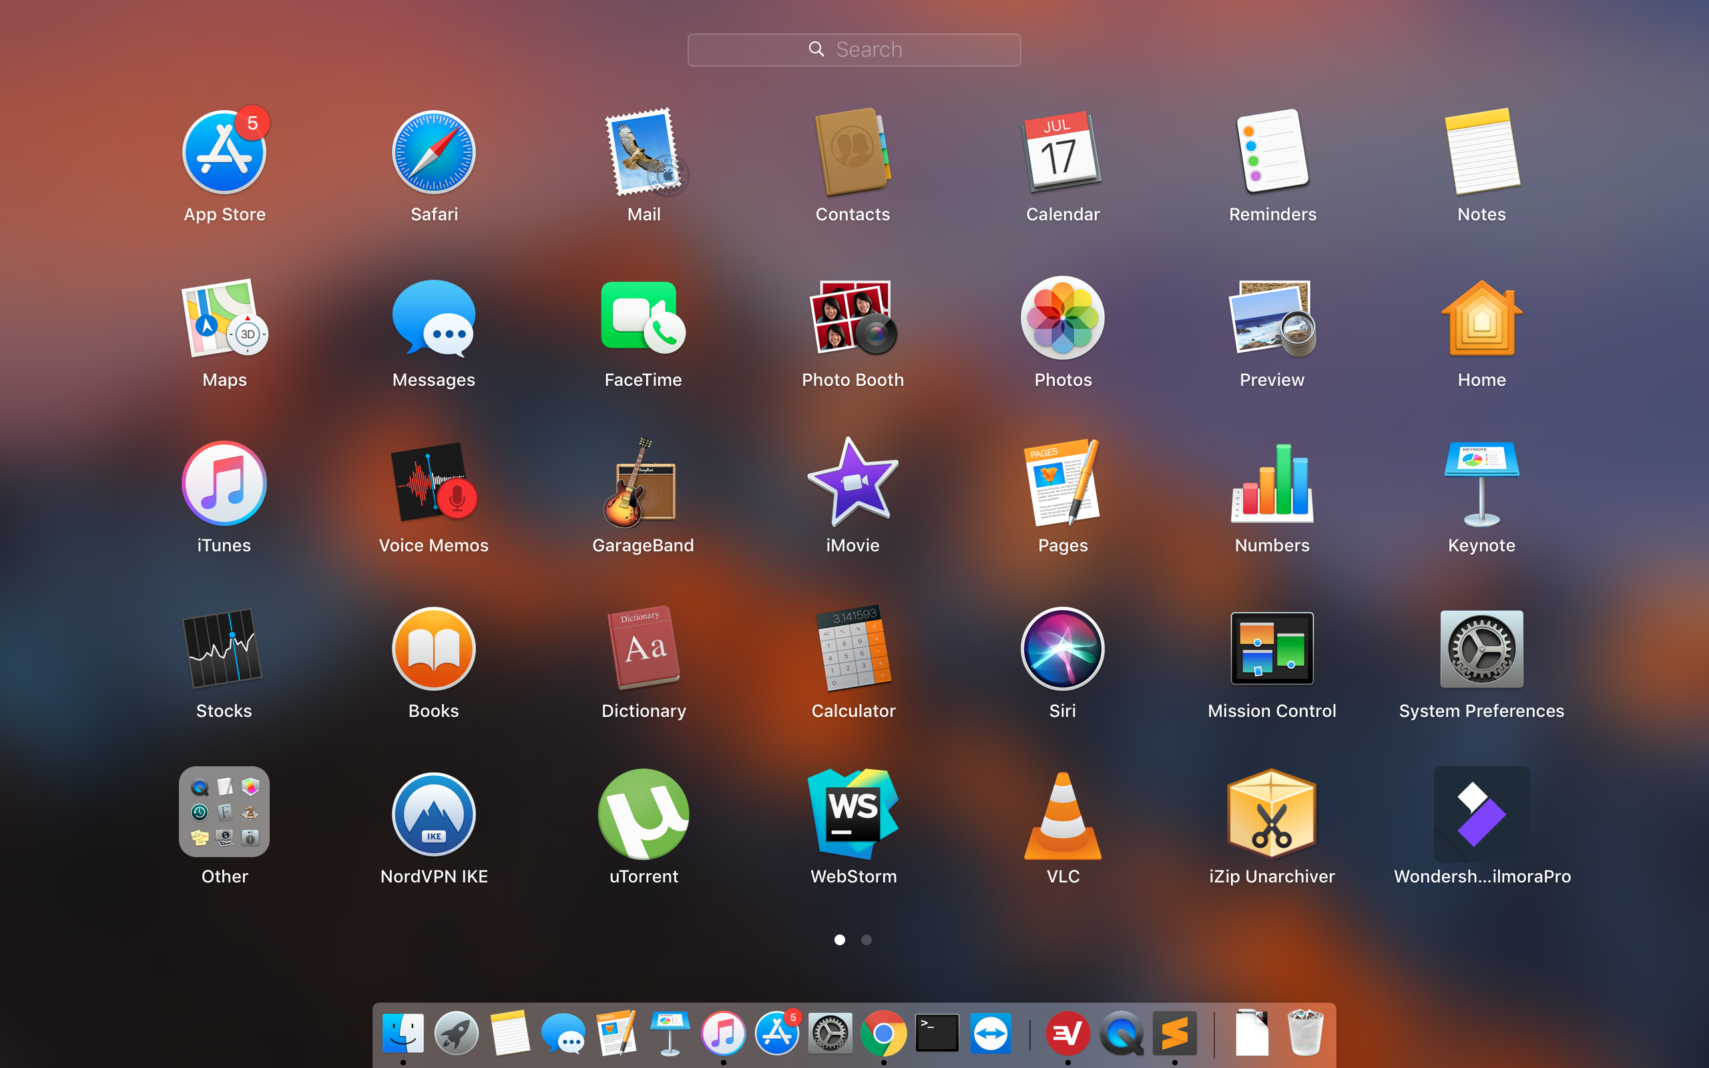Open System Preferences gear in the Dock
Image resolution: width=1709 pixels, height=1068 pixels.
830,1033
